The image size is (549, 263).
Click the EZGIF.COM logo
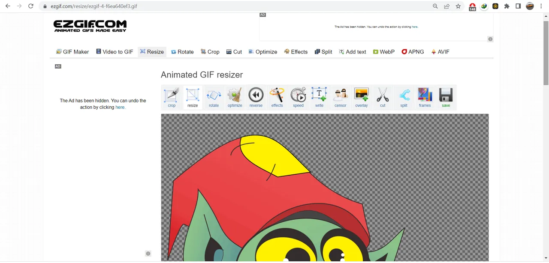coord(90,26)
